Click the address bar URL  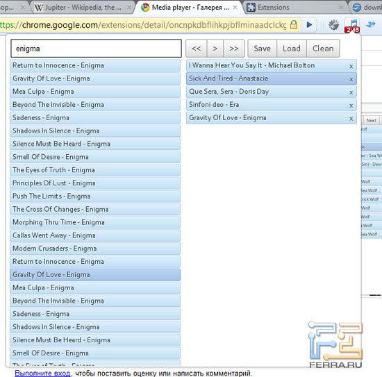coord(144,25)
